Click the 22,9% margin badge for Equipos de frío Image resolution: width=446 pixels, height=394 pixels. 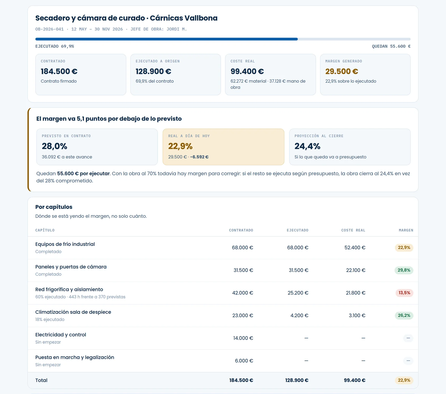404,248
